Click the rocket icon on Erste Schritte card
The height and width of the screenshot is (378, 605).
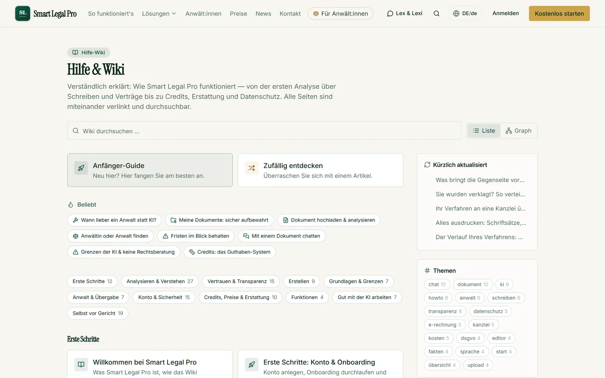[251, 365]
